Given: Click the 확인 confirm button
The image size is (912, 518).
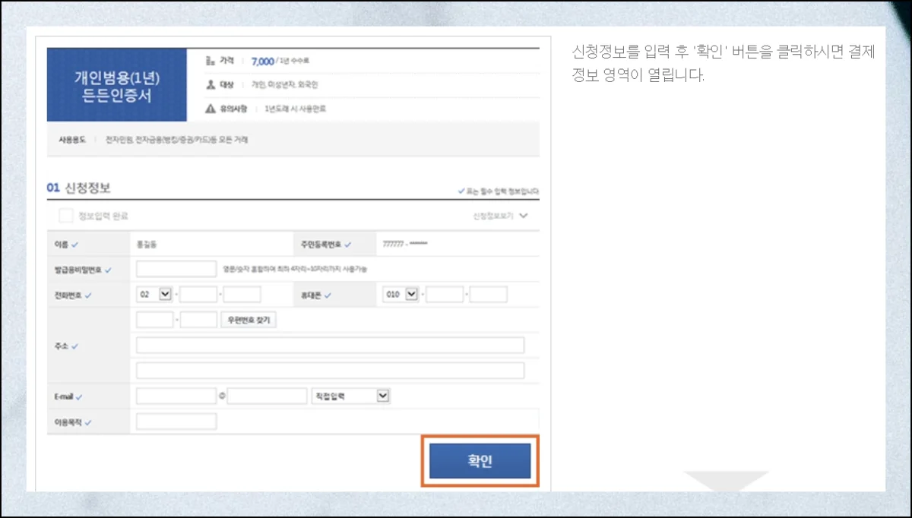Looking at the screenshot, I should [x=480, y=461].
